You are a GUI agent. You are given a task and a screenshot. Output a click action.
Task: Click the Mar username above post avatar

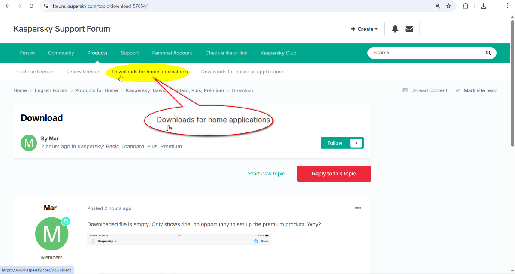50,208
